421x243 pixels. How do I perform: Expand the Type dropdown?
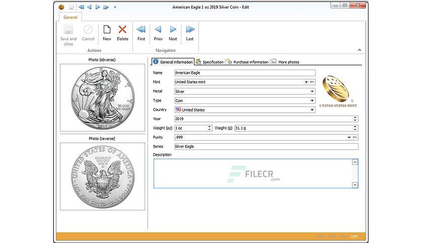pos(312,100)
